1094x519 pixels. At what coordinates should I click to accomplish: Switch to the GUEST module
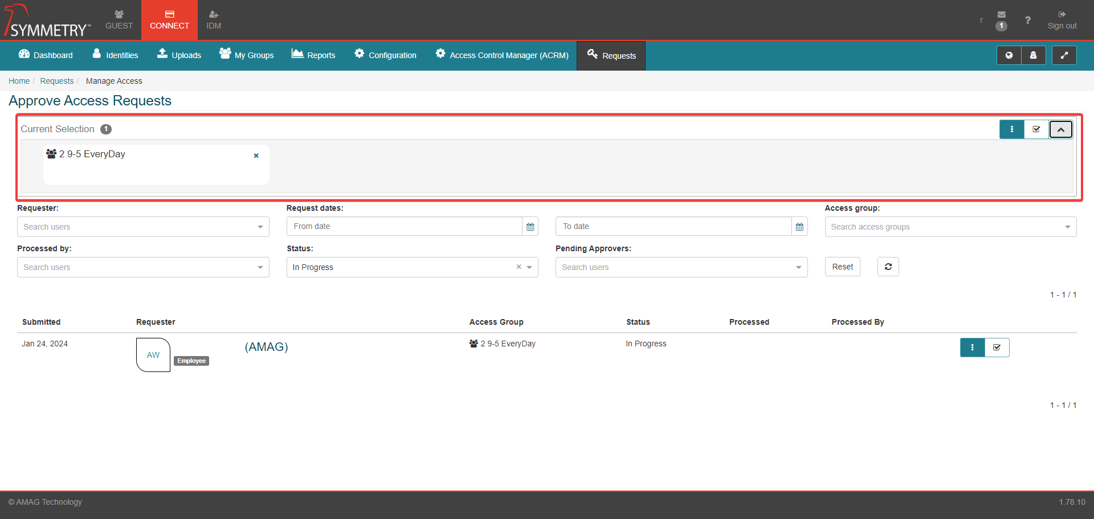(x=119, y=20)
